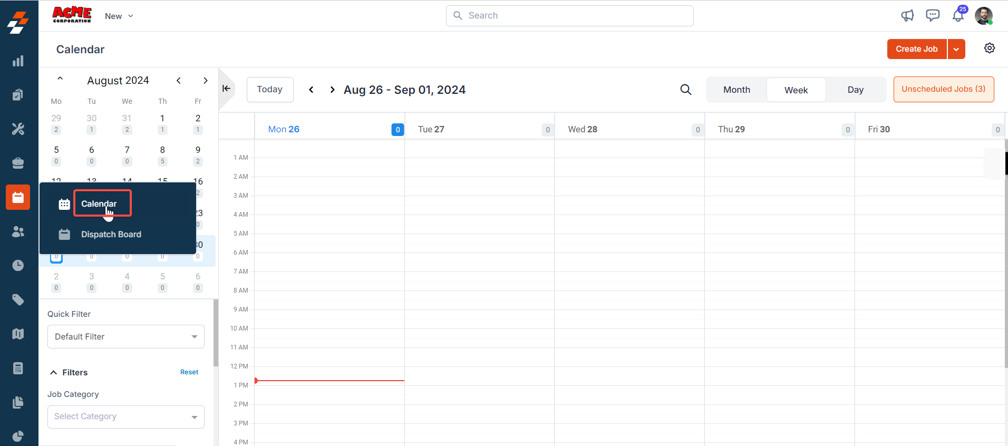Click the price tag sidebar icon
This screenshot has width=1008, height=446.
[x=18, y=300]
